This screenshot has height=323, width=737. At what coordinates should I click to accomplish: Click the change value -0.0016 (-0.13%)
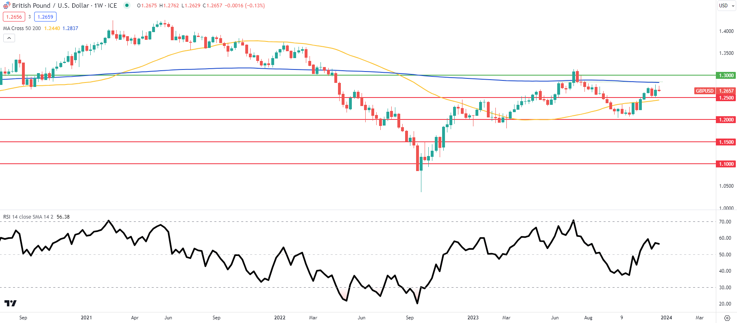244,6
